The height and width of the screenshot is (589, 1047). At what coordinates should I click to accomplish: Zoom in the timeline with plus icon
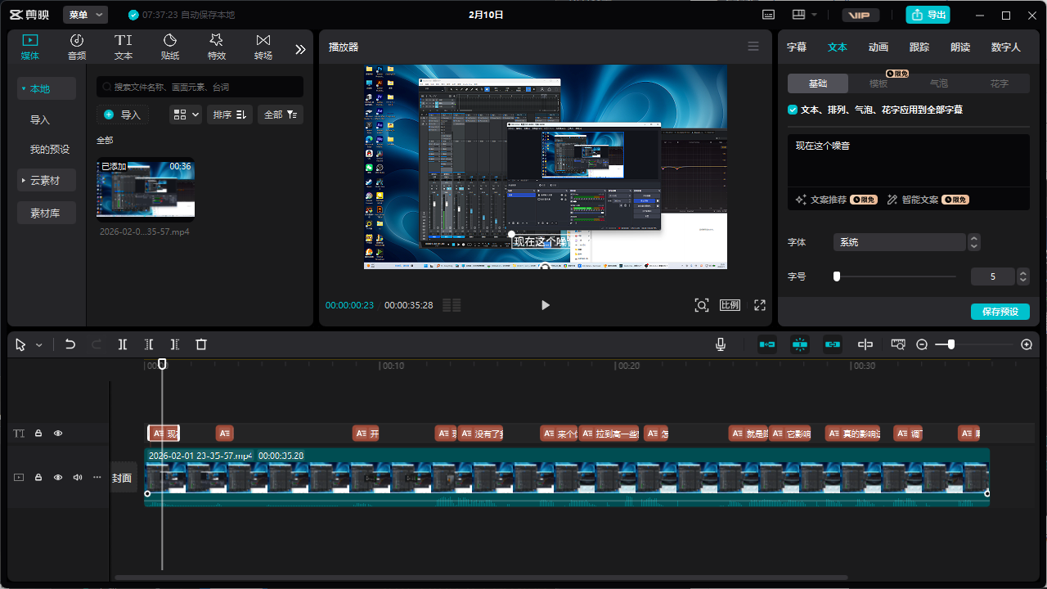(1027, 344)
